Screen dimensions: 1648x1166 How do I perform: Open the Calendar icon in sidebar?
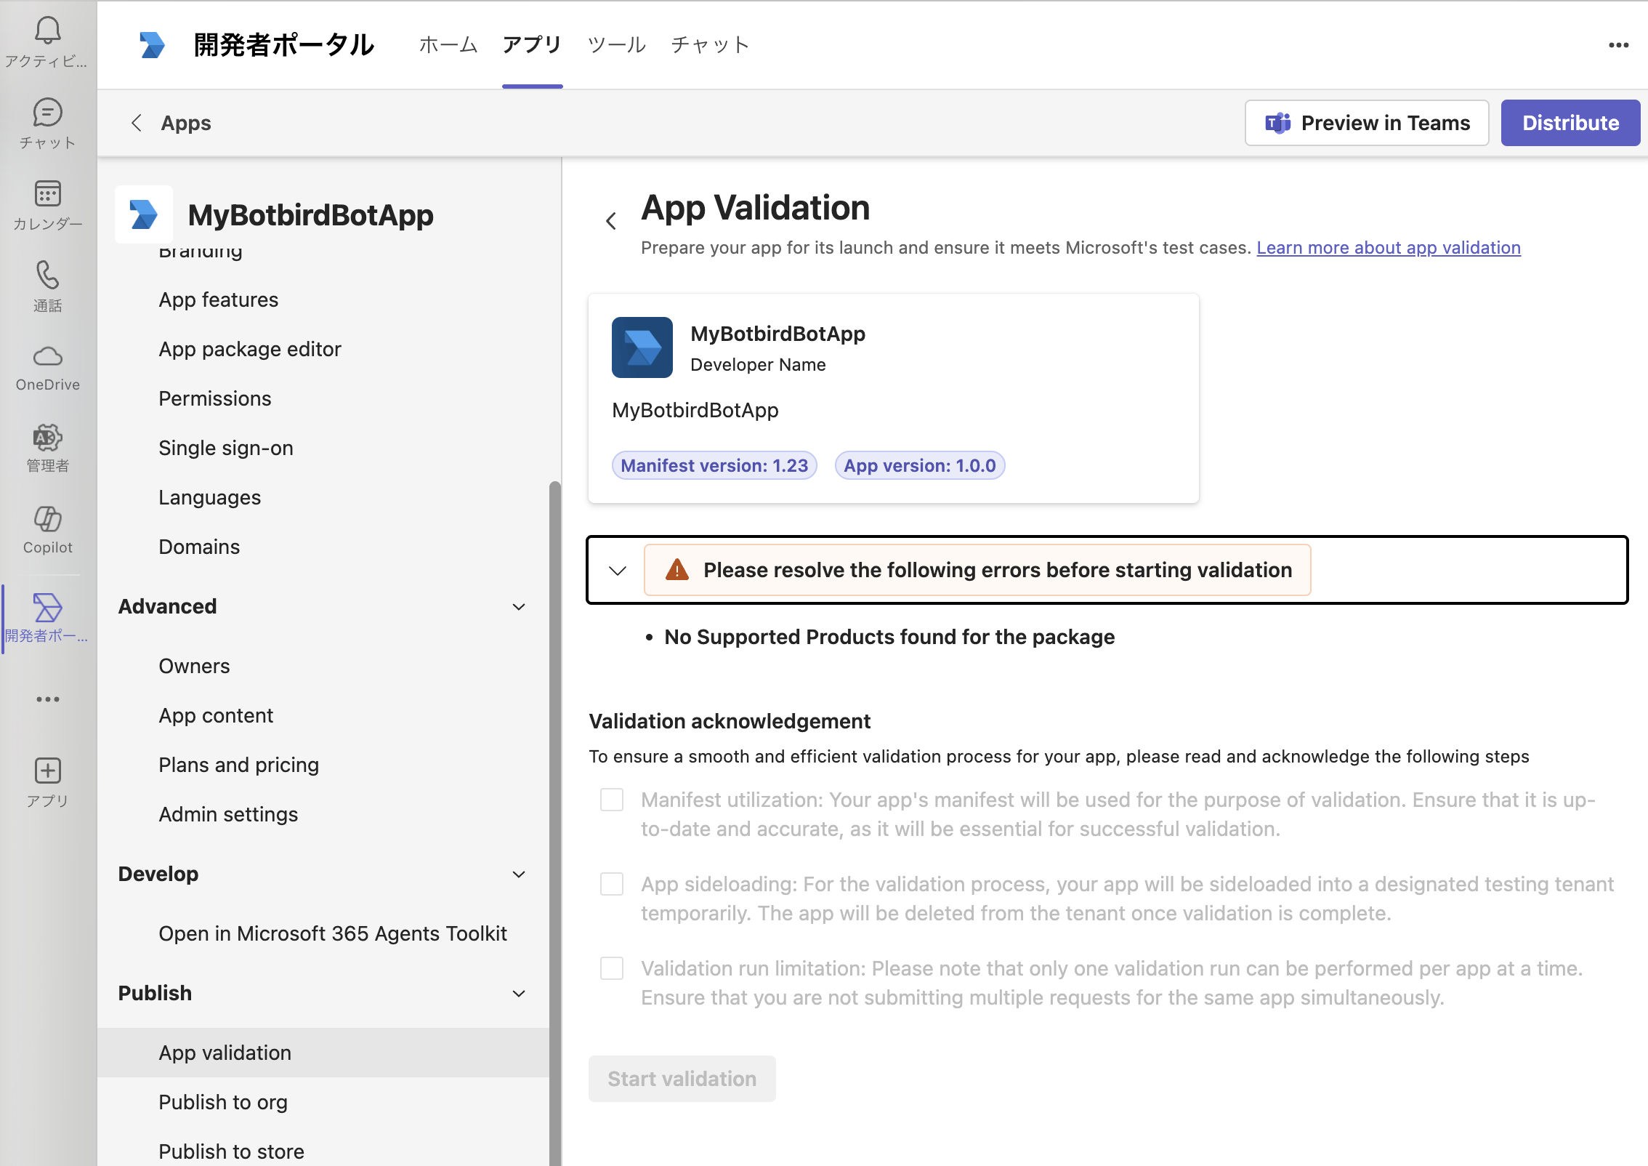point(48,194)
